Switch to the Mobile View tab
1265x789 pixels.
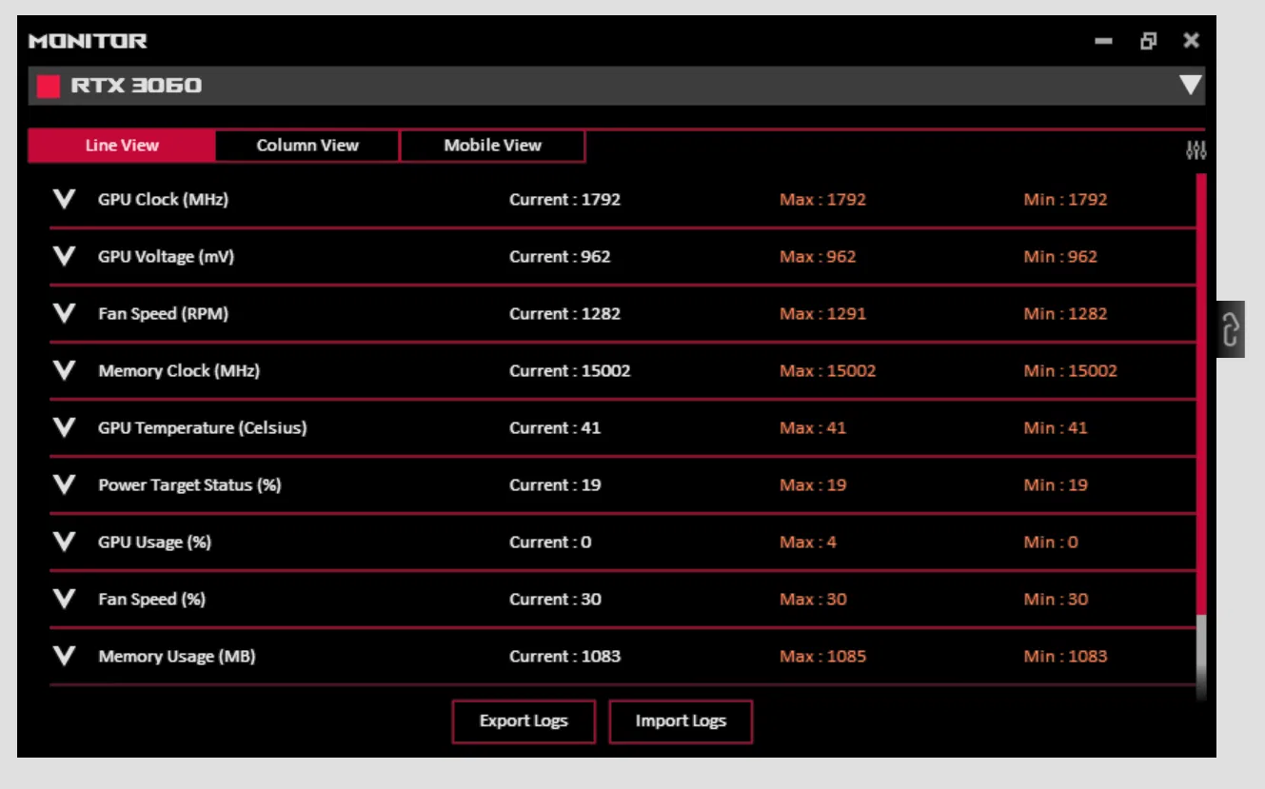click(492, 146)
